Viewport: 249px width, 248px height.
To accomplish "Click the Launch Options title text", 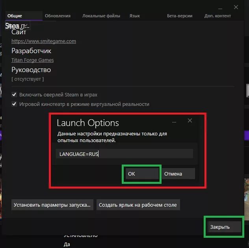I will tap(88, 123).
